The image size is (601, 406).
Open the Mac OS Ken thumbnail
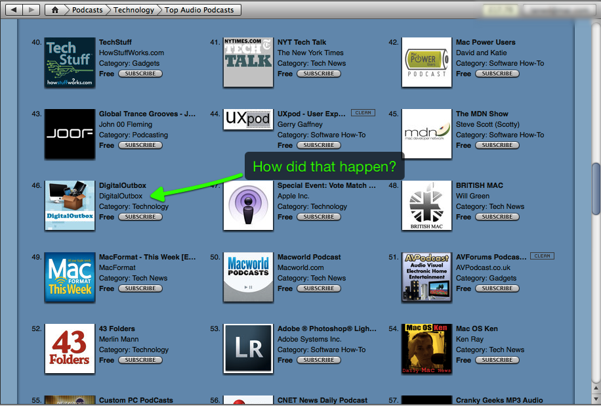(x=426, y=349)
